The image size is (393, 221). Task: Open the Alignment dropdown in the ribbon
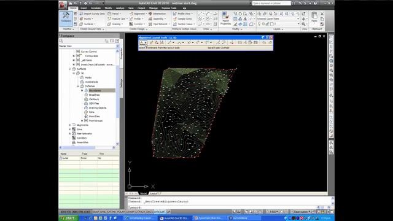[x=138, y=14]
